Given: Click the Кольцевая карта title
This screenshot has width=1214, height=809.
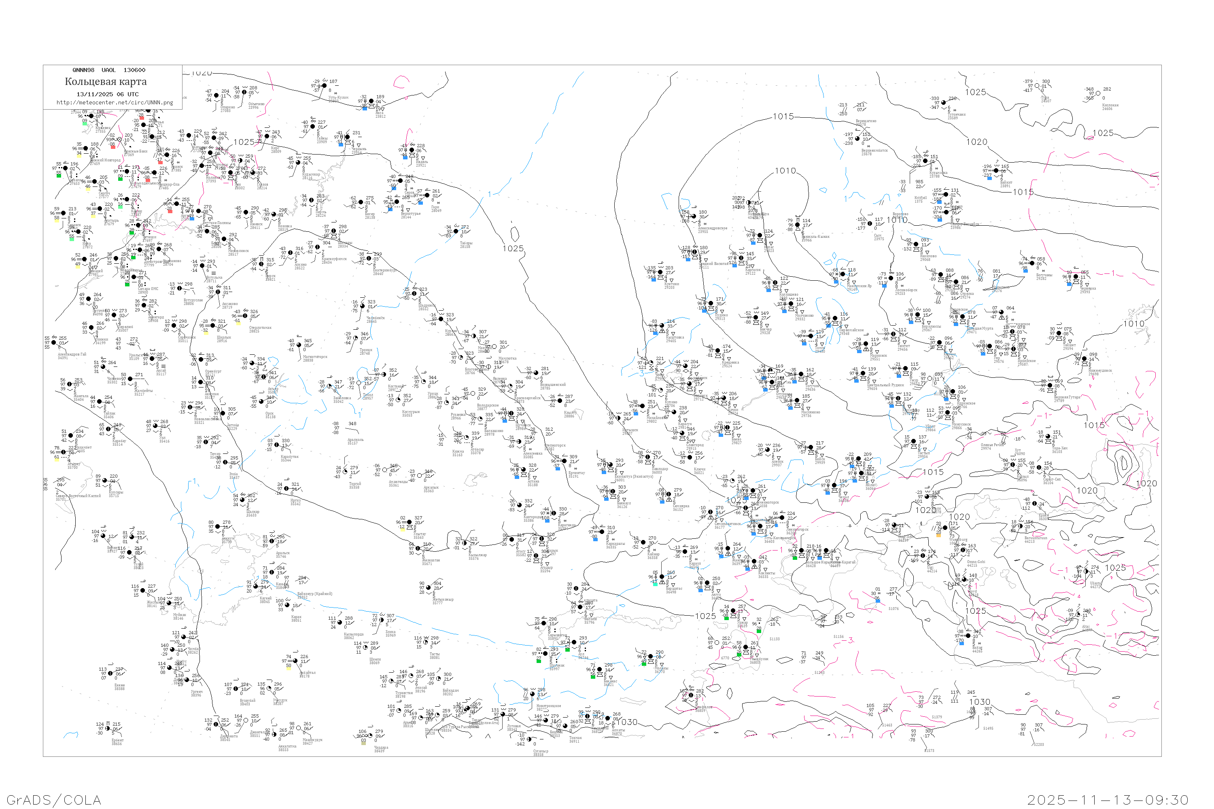Looking at the screenshot, I should coord(105,82).
